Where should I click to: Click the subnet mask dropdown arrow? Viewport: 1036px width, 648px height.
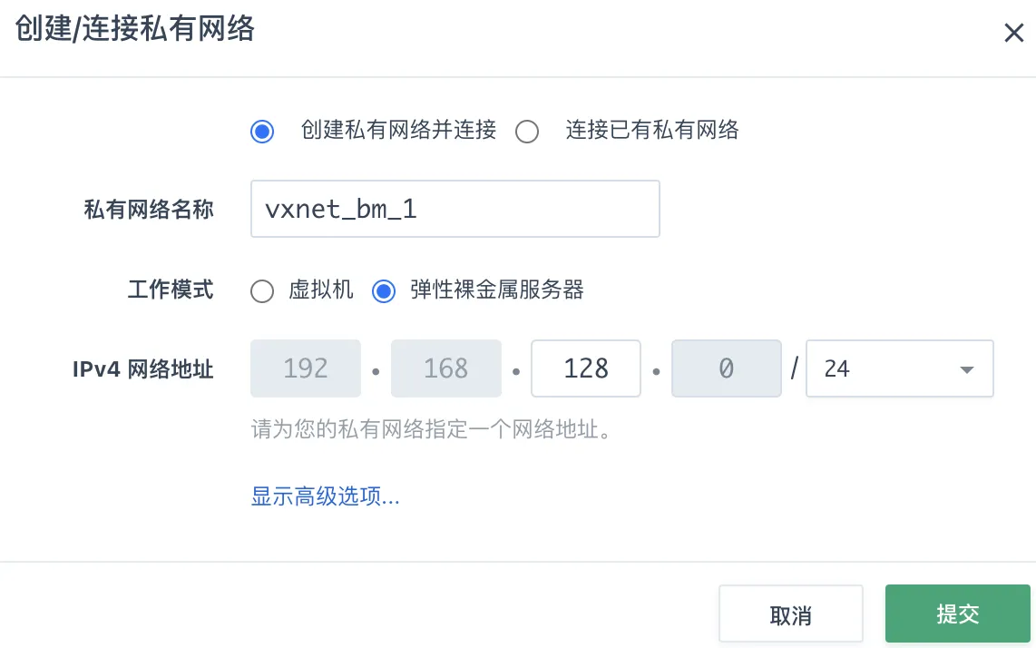coord(966,369)
